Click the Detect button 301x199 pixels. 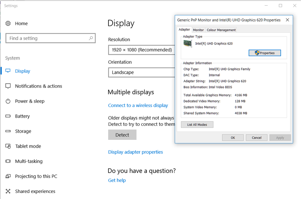122,135
